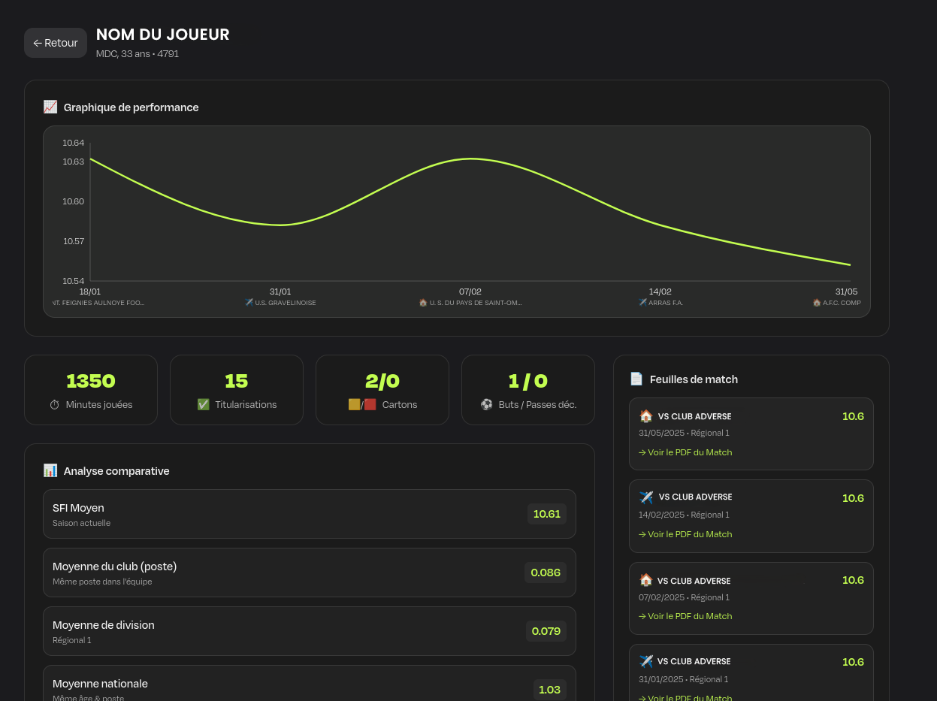Click the airplane icon on the 14/02/2025 match
This screenshot has height=701, width=937.
(646, 497)
